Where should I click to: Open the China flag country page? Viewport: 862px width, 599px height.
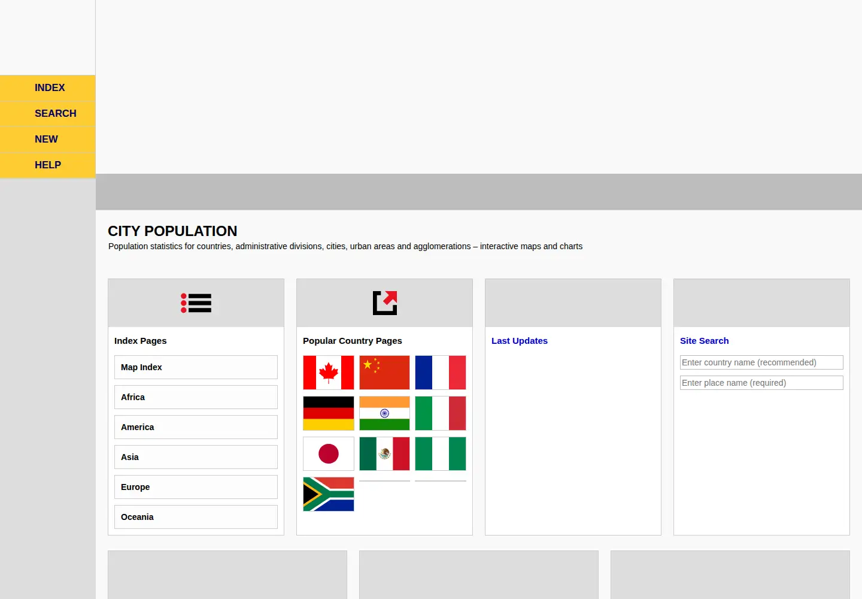pos(384,373)
